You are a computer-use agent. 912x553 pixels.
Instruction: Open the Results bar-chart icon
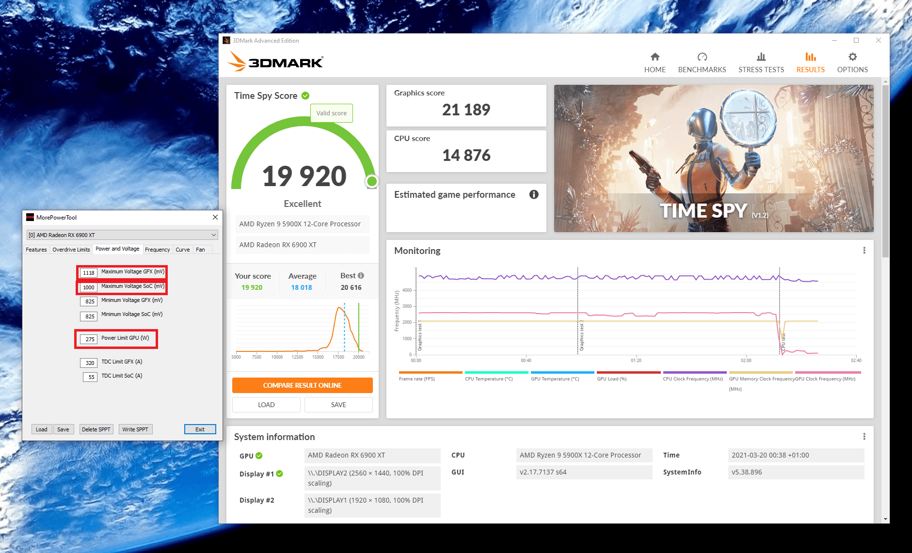(810, 57)
